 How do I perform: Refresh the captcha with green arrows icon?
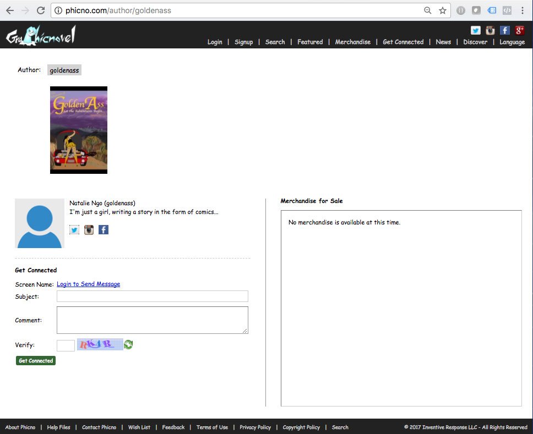[128, 345]
